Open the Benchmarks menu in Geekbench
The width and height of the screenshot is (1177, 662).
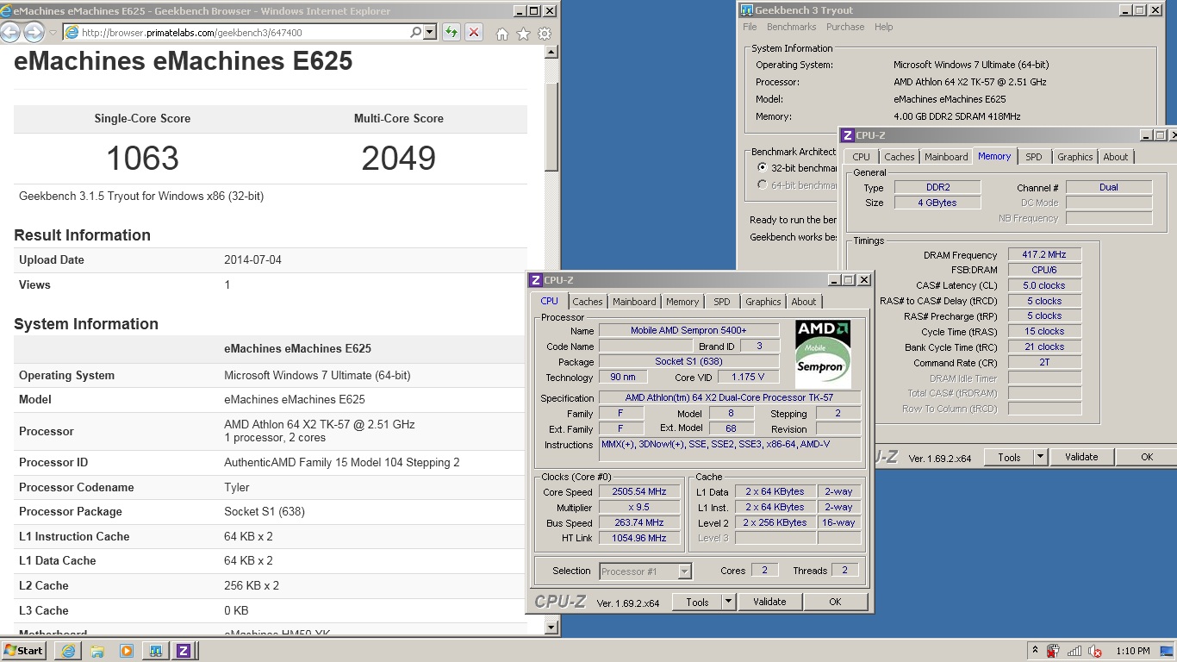[x=791, y=27]
